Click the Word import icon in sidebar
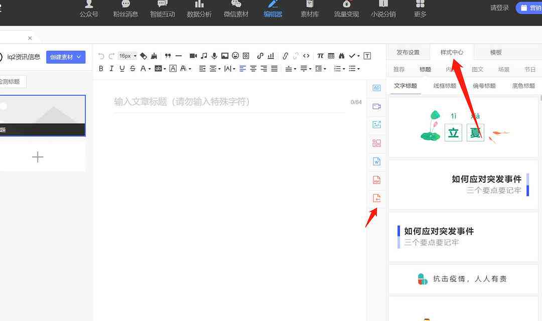 tap(376, 161)
